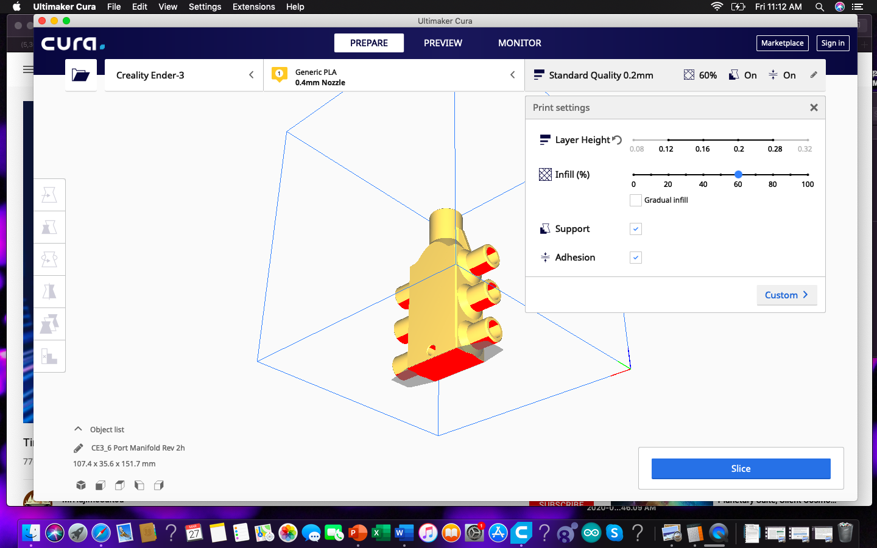Open Finder from the dock
This screenshot has width=877, height=548.
(31, 533)
